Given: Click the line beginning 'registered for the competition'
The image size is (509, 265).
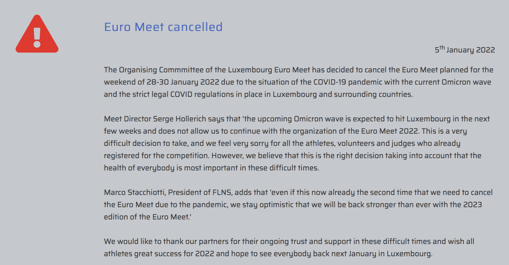Looking at the screenshot, I should tap(293, 156).
